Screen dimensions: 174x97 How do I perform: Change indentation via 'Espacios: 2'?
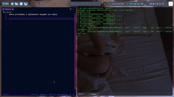[43, 95]
